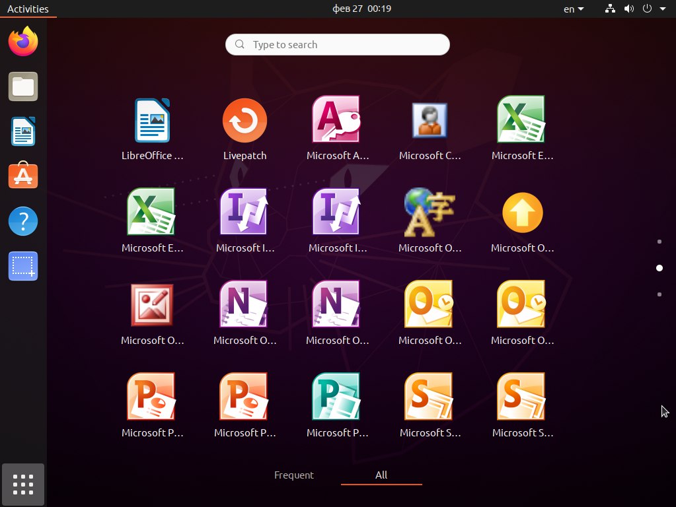The image size is (676, 507).
Task: Open the second Microsoft InfoPath icon
Action: pos(337,211)
